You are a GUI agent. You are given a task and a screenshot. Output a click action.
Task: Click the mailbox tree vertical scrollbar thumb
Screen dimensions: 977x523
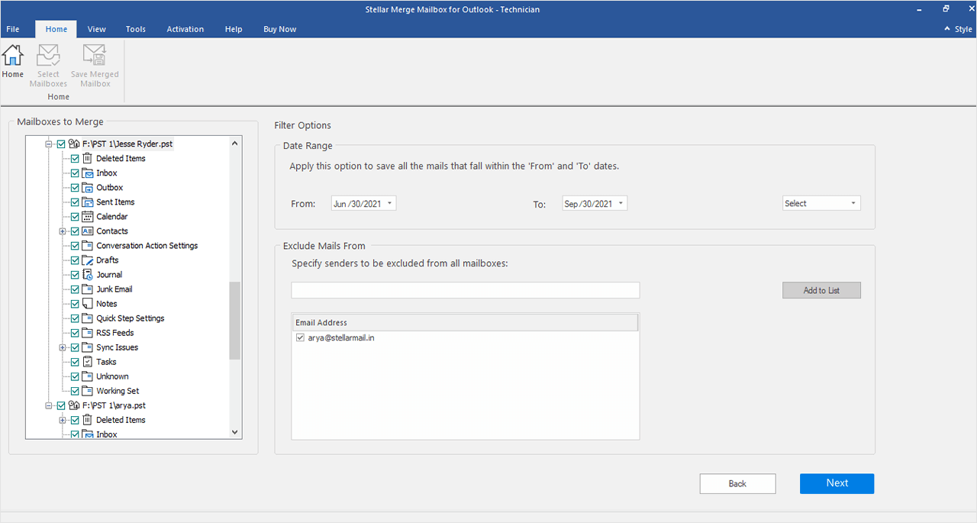click(x=235, y=321)
